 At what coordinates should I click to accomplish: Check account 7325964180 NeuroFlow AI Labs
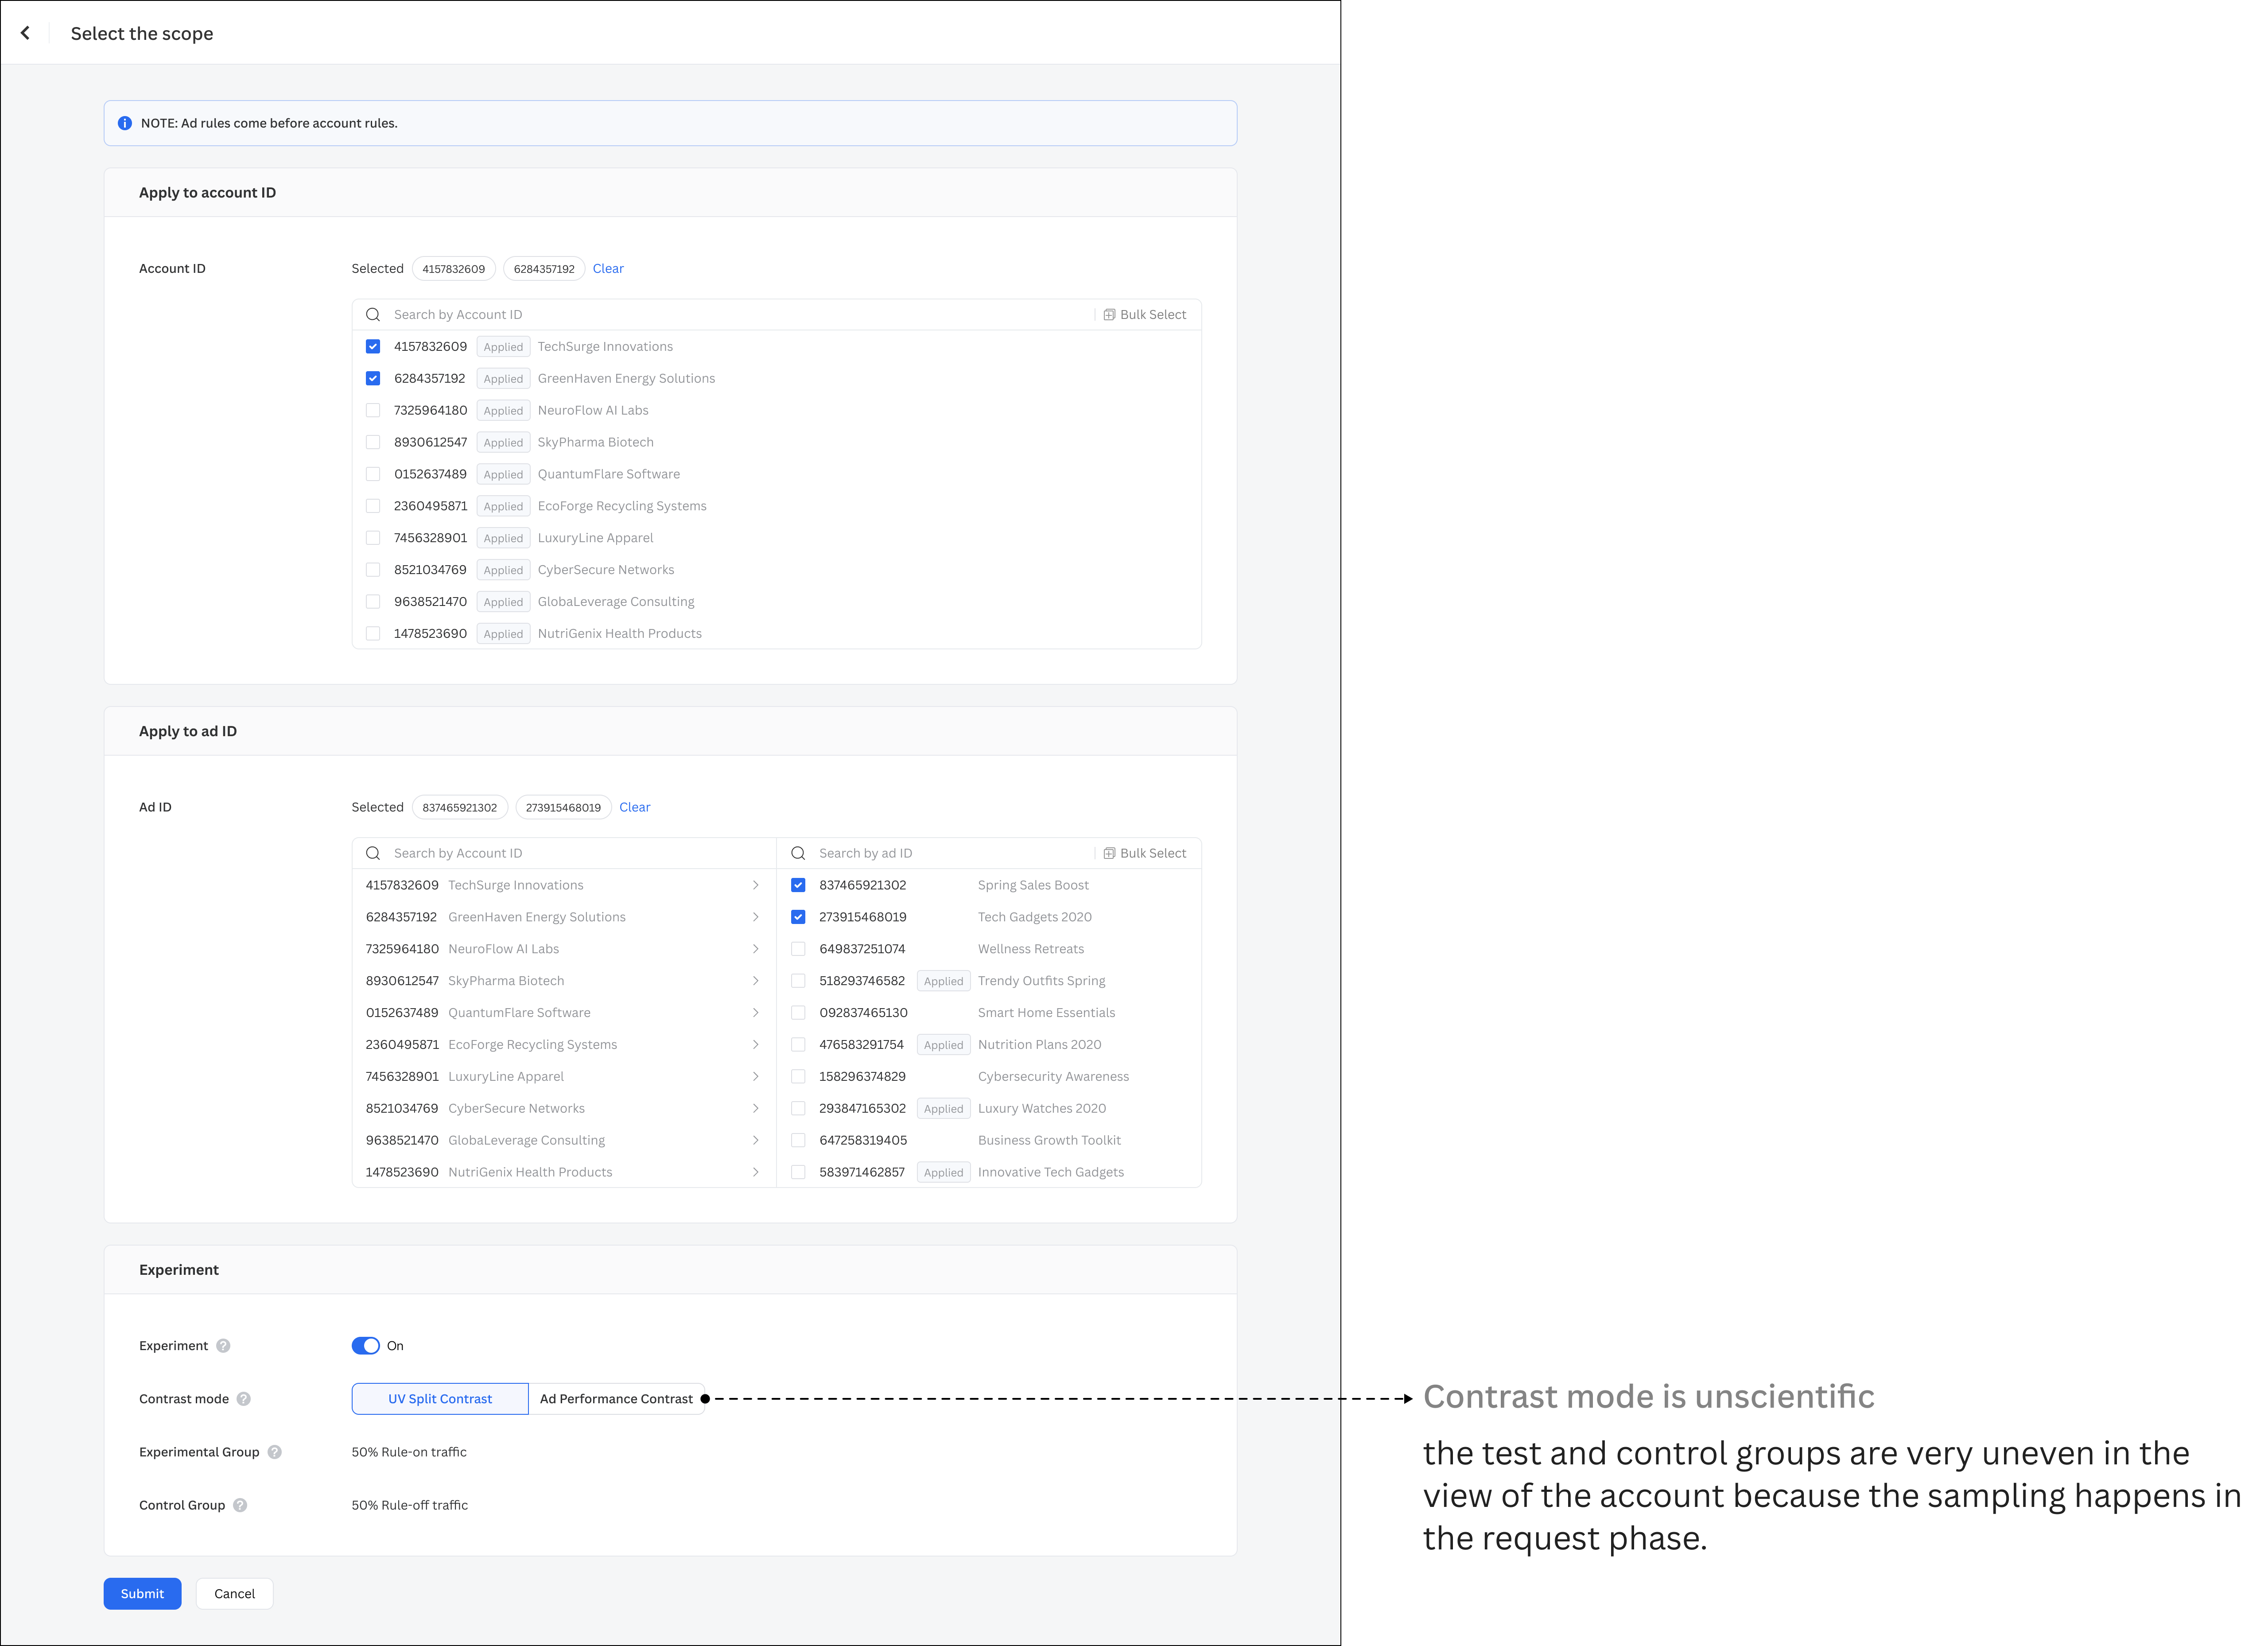[373, 410]
